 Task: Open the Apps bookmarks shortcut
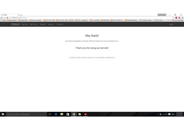pos(3,20)
